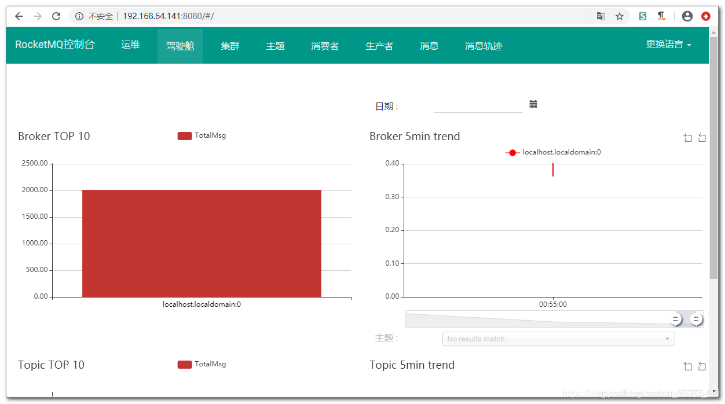Click the Topic TOP 10 title
Image resolution: width=725 pixels, height=404 pixels.
51,365
